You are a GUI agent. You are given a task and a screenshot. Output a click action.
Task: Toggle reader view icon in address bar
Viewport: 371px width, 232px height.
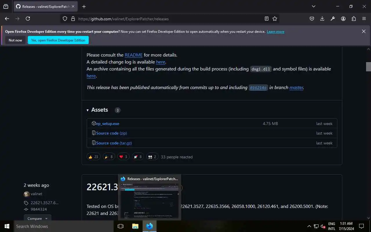tap(267, 19)
